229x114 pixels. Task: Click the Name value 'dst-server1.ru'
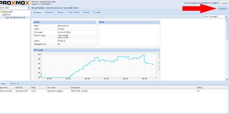click(63, 26)
